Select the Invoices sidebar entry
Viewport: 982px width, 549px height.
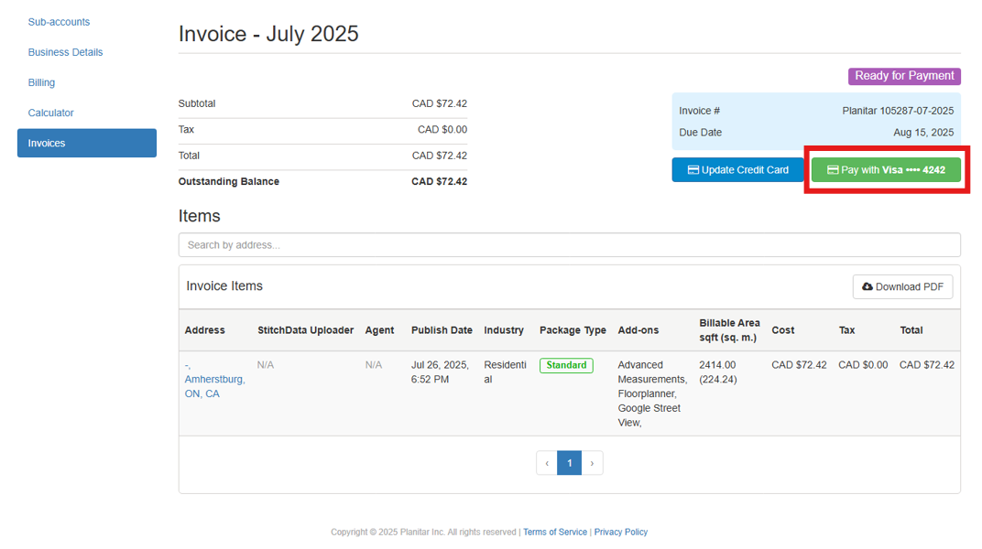pos(86,143)
